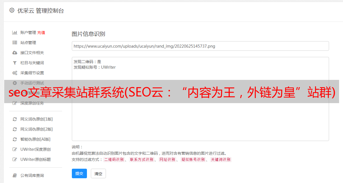Click the server icon for 站点管理
The width and height of the screenshot is (343, 183).
(15, 43)
